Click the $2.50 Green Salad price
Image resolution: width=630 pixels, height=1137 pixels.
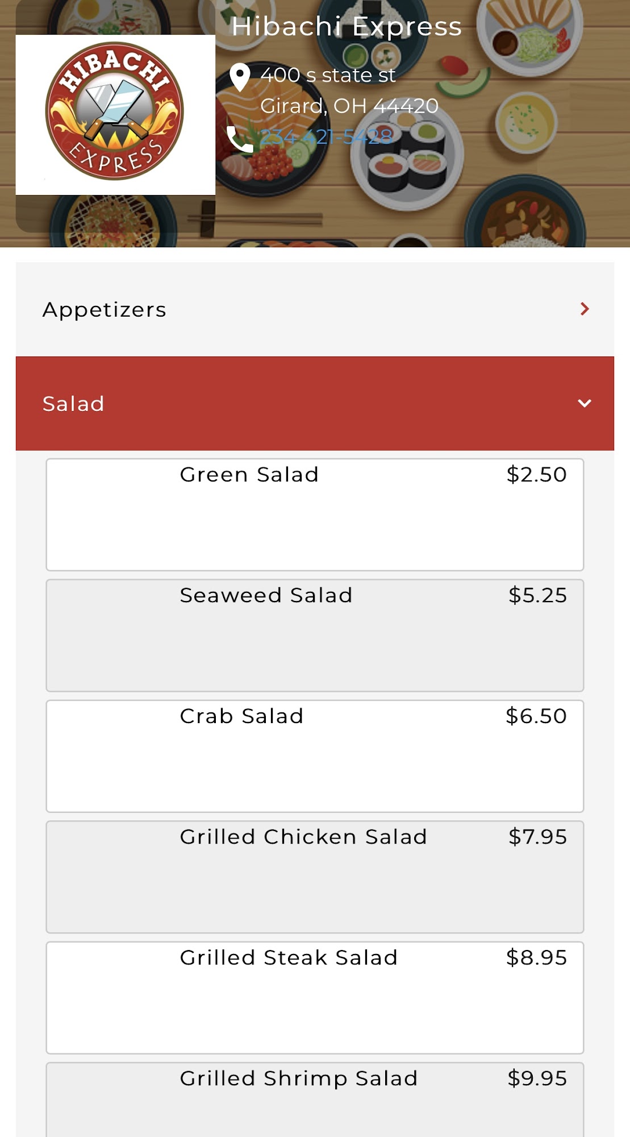536,475
